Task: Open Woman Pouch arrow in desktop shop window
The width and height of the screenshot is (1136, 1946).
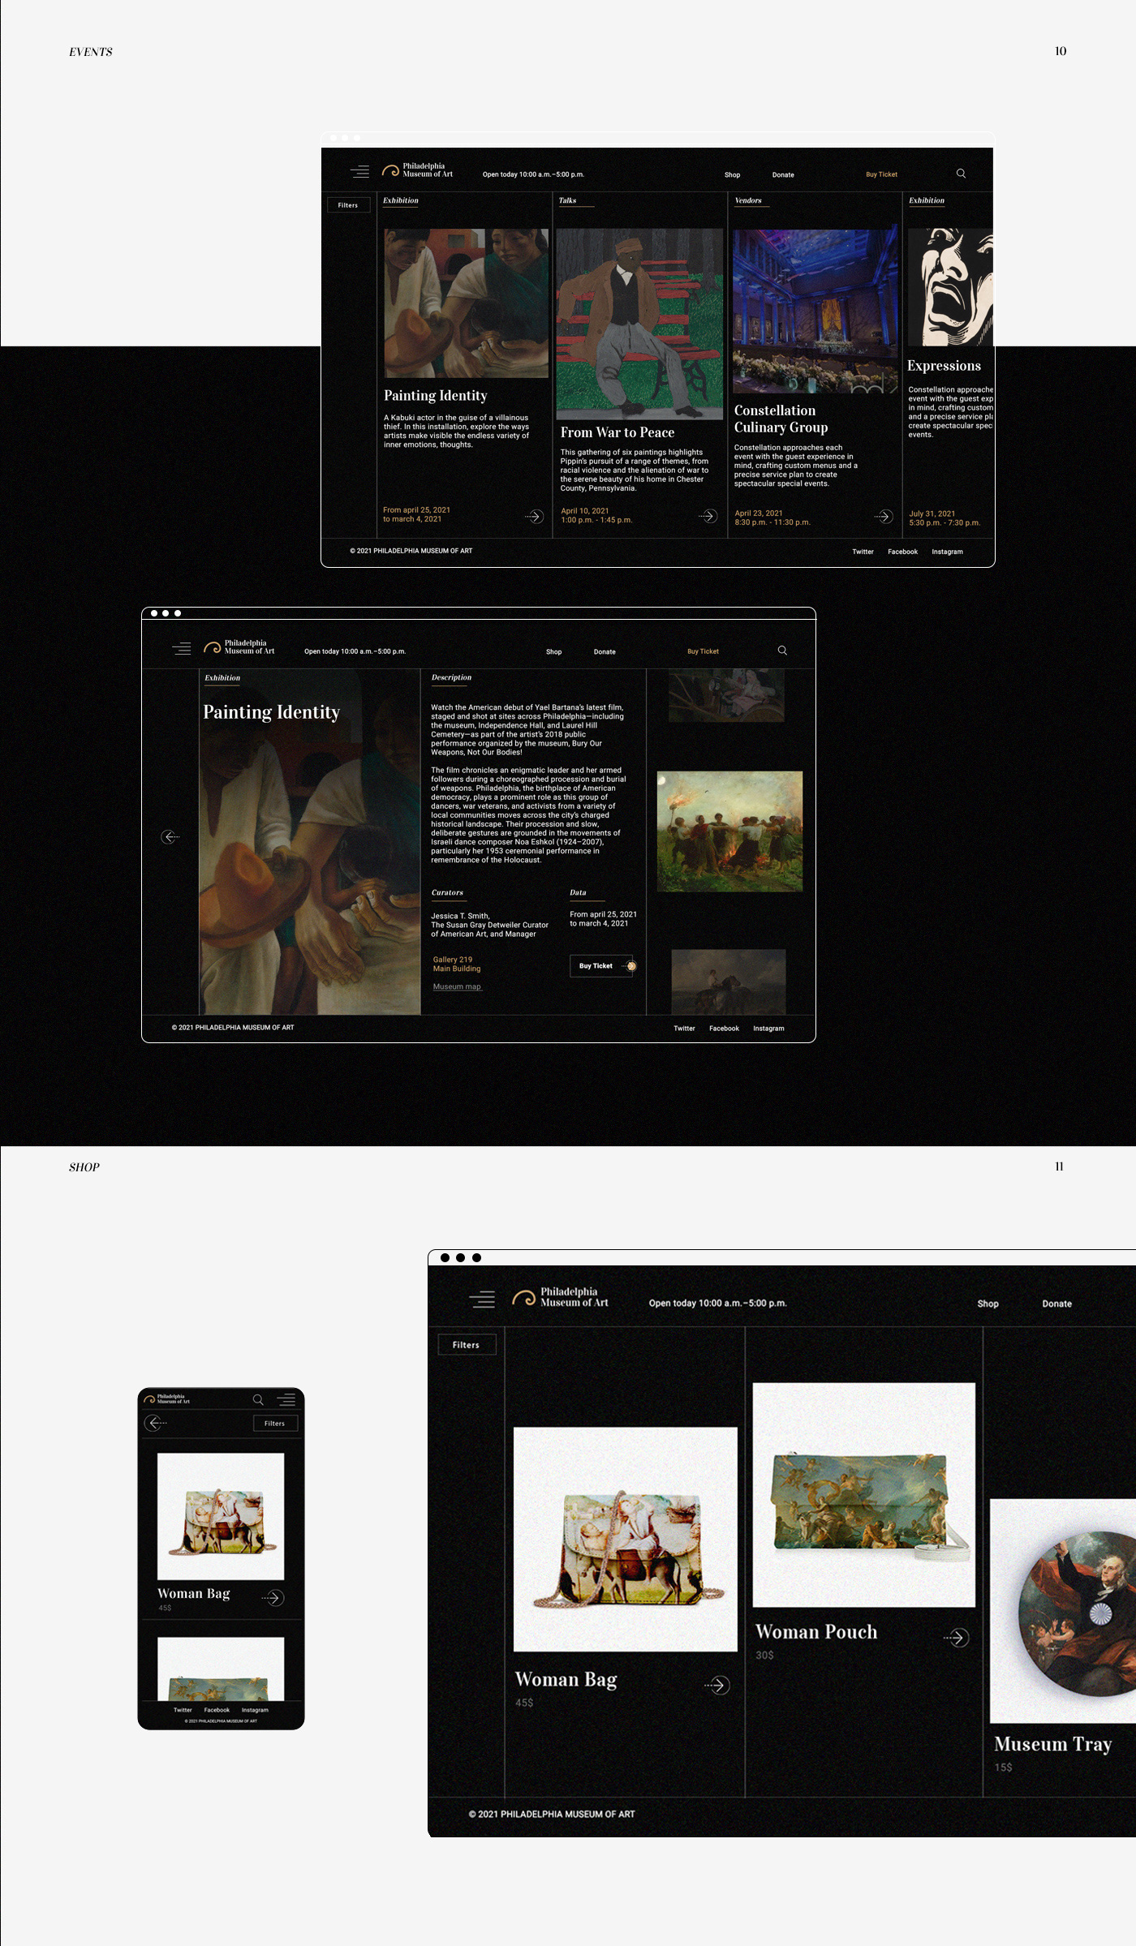Action: click(957, 1638)
